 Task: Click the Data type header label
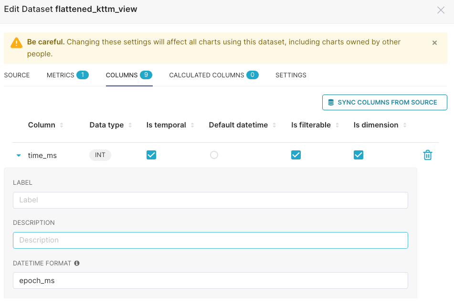tap(106, 125)
